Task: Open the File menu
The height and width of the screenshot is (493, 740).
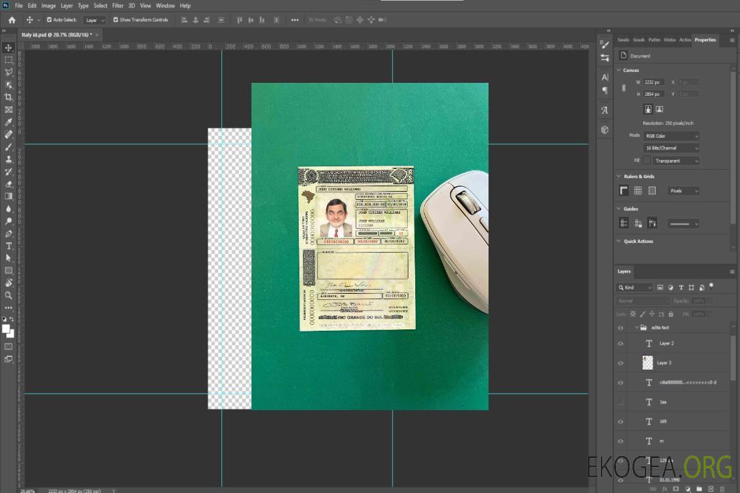Action: [x=19, y=5]
